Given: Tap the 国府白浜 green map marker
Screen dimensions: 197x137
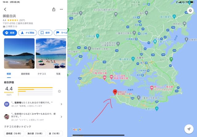Looking at the screenshot, I should pyautogui.click(x=171, y=59).
